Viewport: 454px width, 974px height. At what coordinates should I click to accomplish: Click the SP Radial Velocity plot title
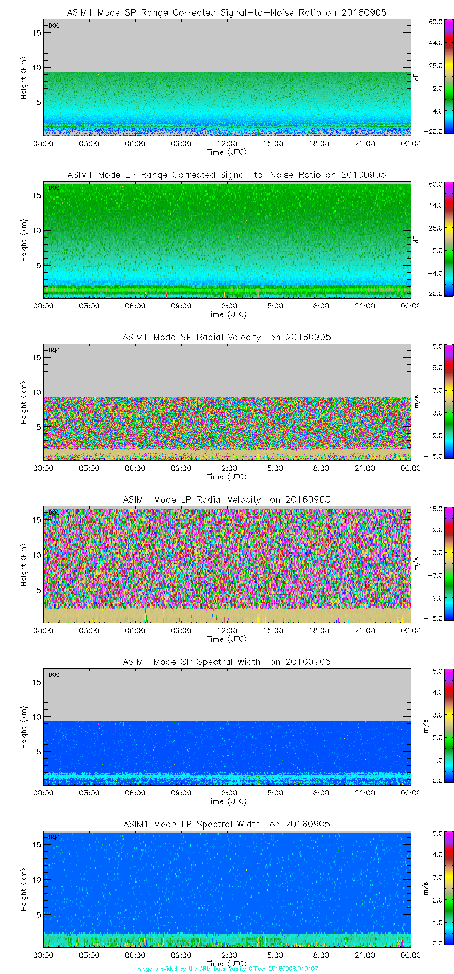(x=226, y=337)
